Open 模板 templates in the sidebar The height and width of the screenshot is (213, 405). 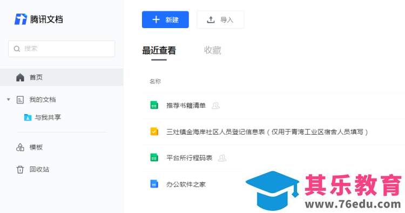click(x=36, y=148)
